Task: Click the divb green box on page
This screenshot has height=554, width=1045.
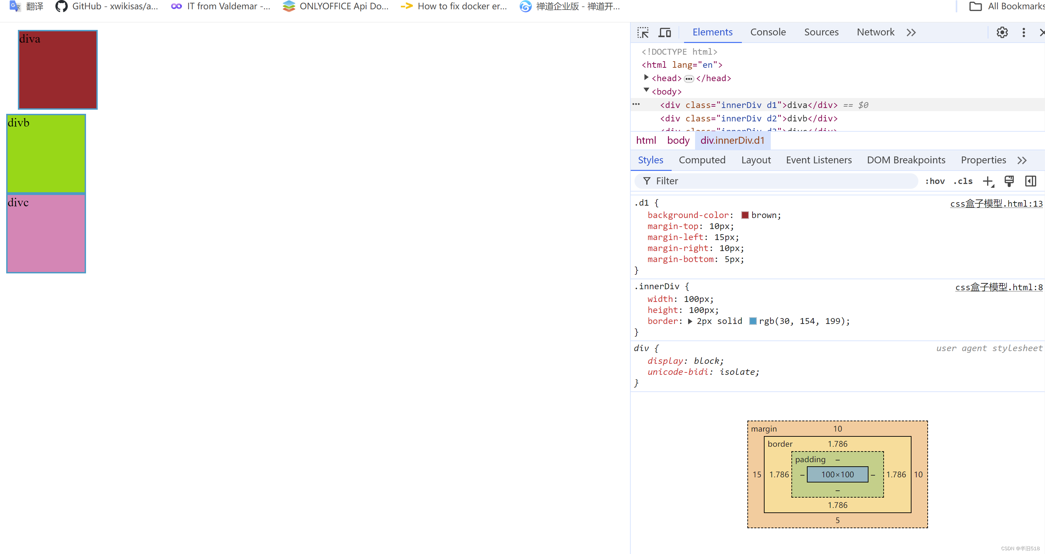Action: coord(46,153)
